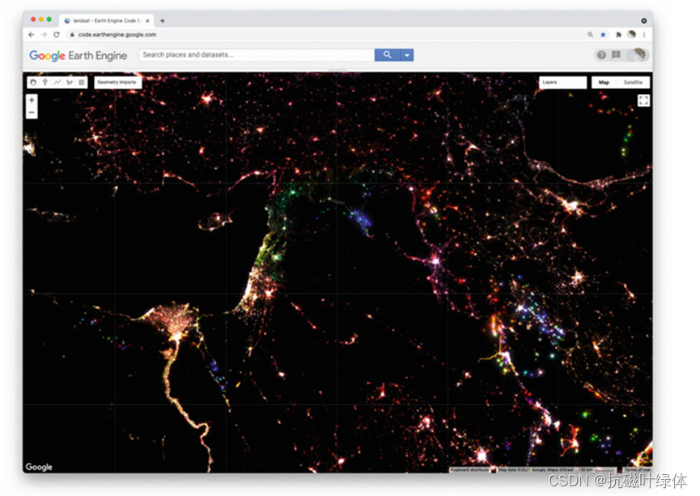Open the feedback icon

click(x=616, y=55)
